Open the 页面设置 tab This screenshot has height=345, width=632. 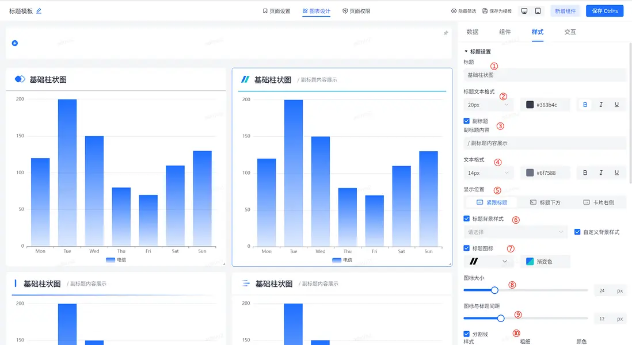tap(276, 11)
